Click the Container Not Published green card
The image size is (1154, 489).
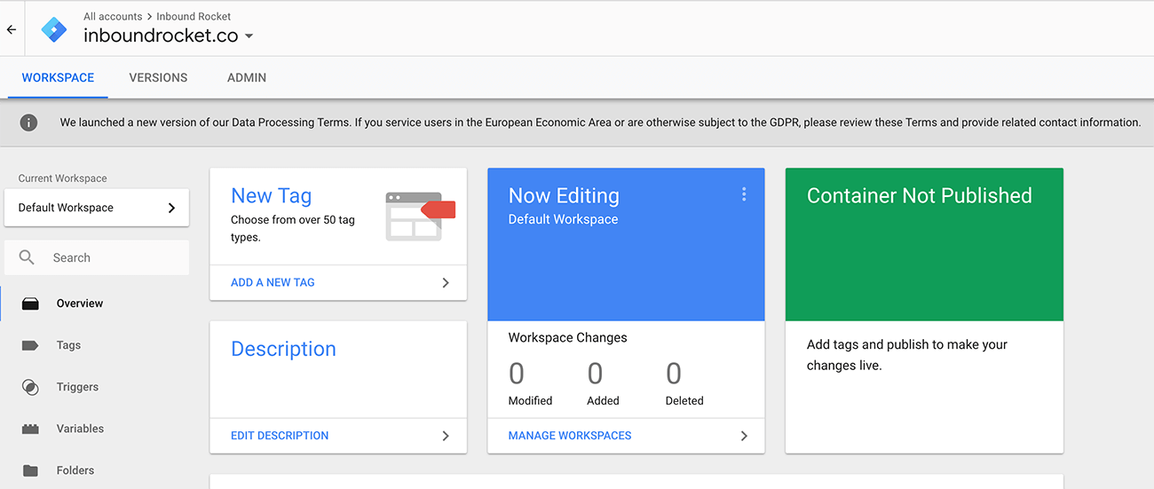click(924, 244)
